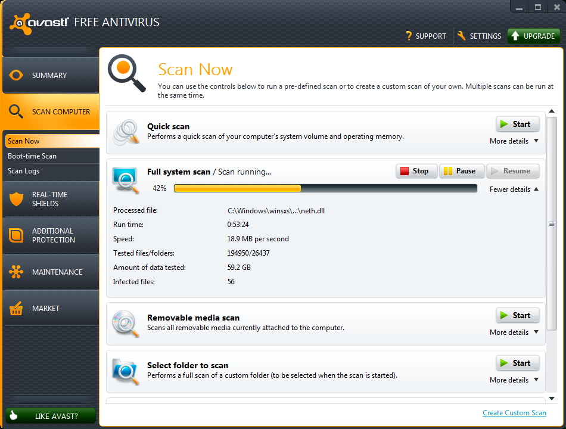
Task: Click the Upgrade button label
Action: tap(539, 36)
